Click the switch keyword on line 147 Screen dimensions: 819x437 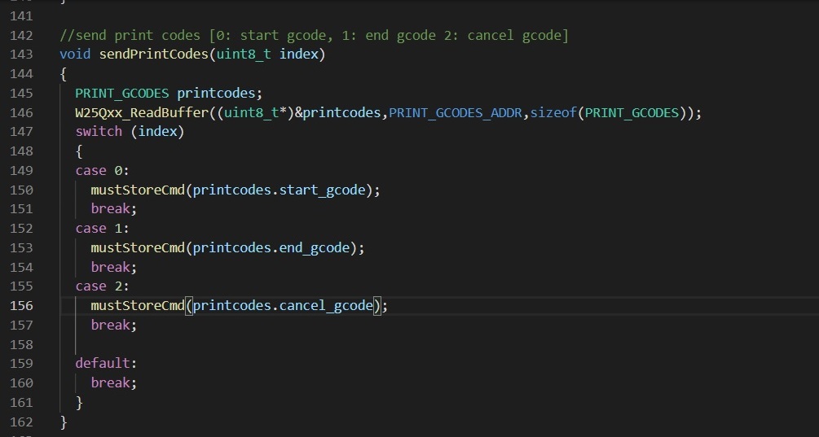(99, 131)
